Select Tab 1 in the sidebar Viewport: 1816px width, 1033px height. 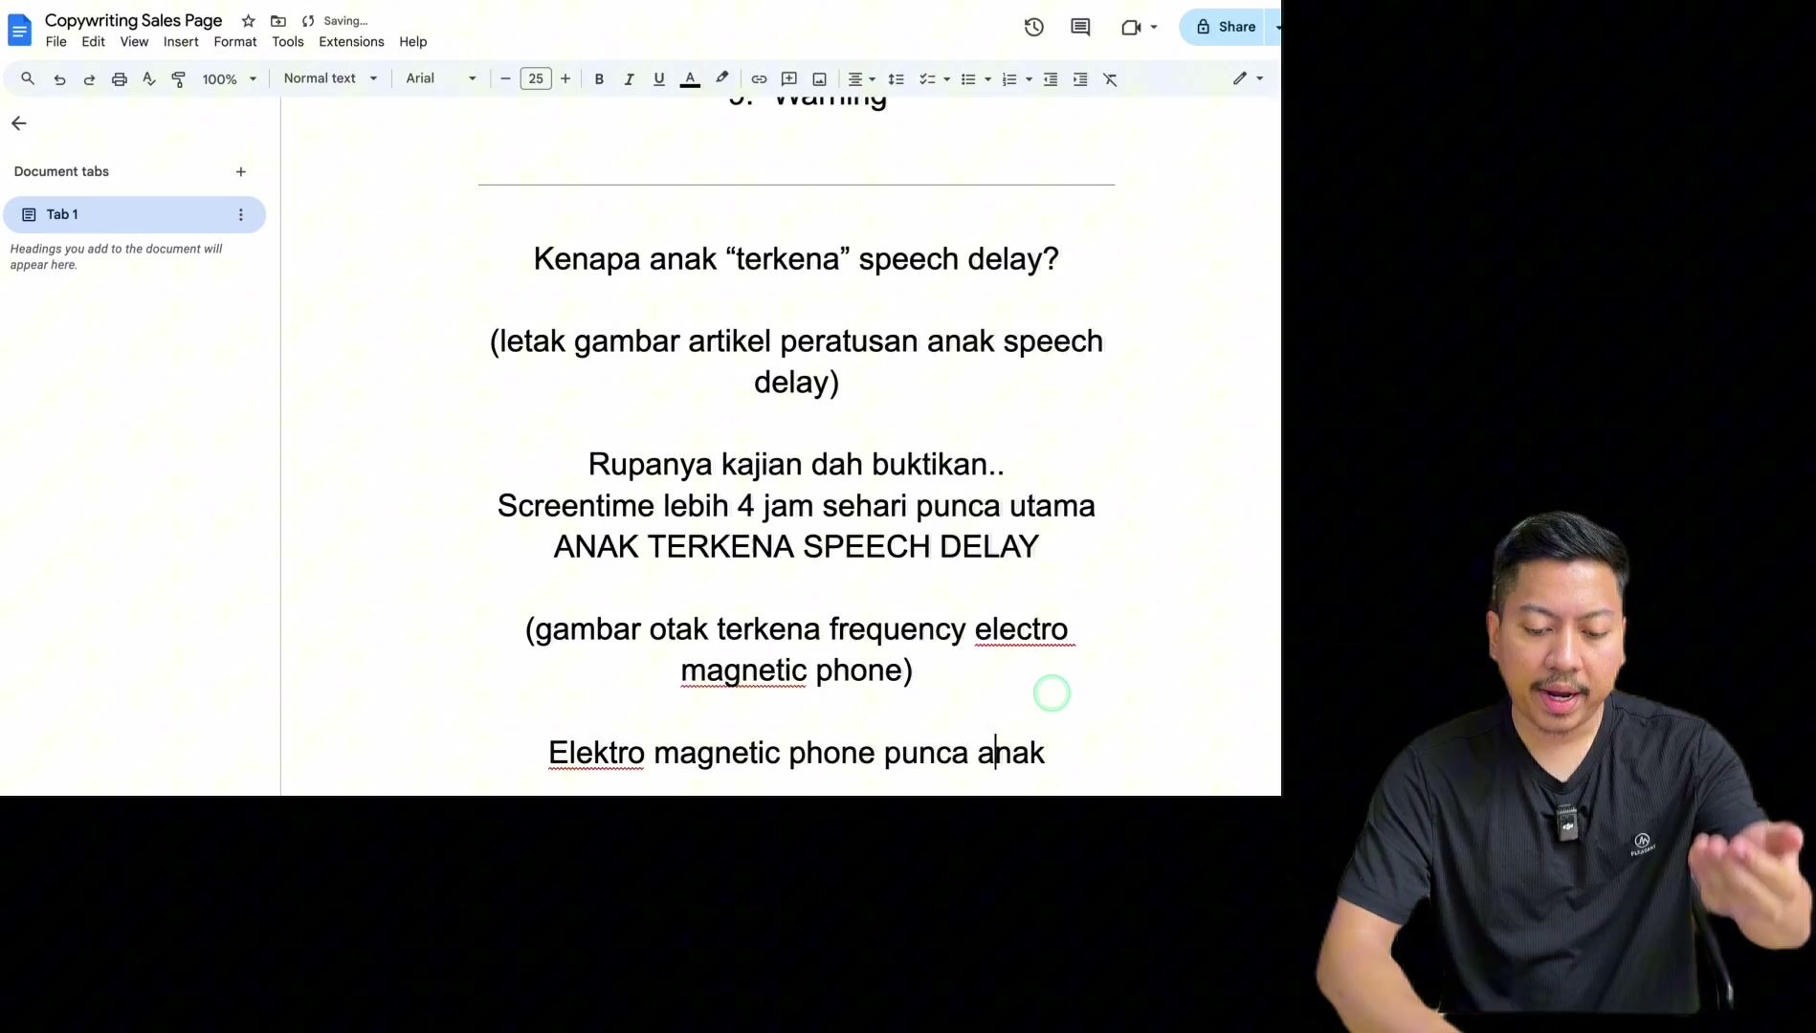click(x=134, y=214)
